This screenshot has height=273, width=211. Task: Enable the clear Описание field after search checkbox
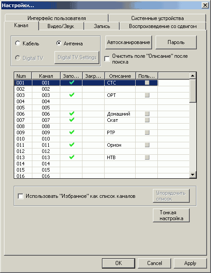point(107,59)
